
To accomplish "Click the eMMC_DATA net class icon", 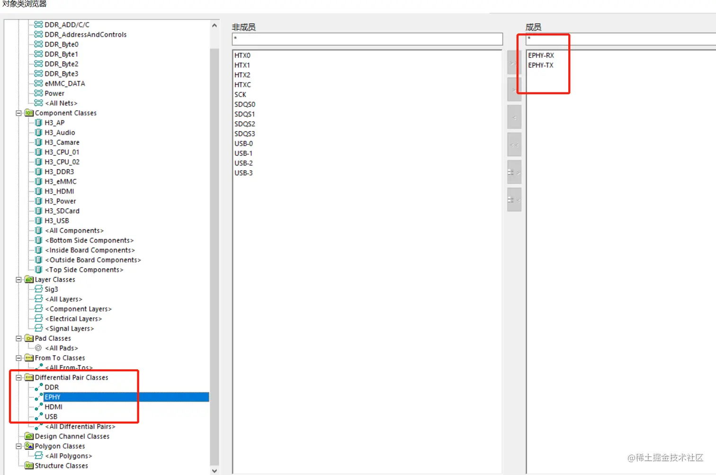I will 39,83.
